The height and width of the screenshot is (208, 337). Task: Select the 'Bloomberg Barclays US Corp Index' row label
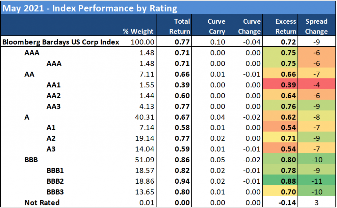click(61, 42)
